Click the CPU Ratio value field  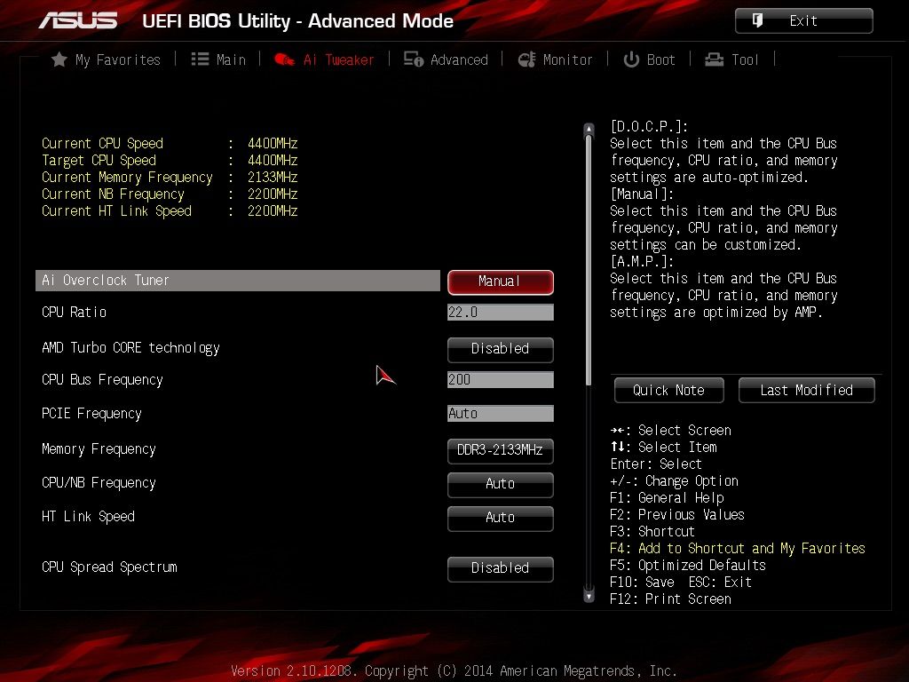[x=501, y=313]
